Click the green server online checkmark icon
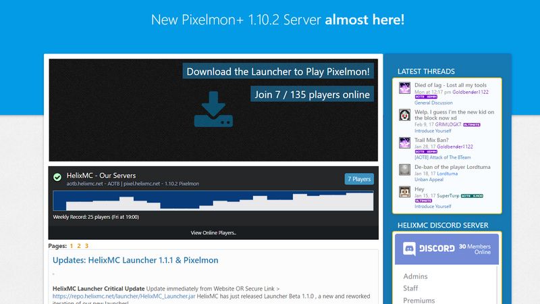The width and height of the screenshot is (540, 304). tap(57, 177)
